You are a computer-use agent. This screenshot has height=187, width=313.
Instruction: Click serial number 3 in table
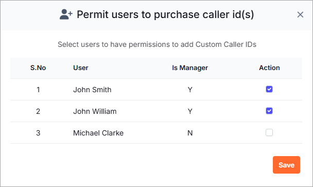coord(38,133)
